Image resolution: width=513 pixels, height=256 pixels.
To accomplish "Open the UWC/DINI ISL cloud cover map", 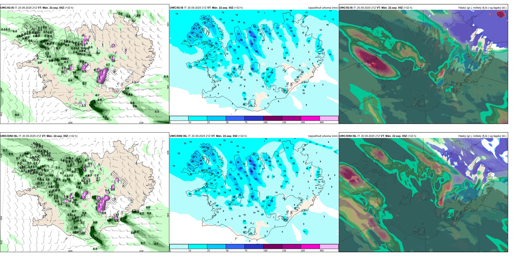I will click(423, 195).
